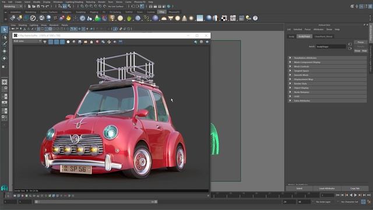Click the redo arrow in status line
Screen dimensions: 373x210
coord(47,6)
